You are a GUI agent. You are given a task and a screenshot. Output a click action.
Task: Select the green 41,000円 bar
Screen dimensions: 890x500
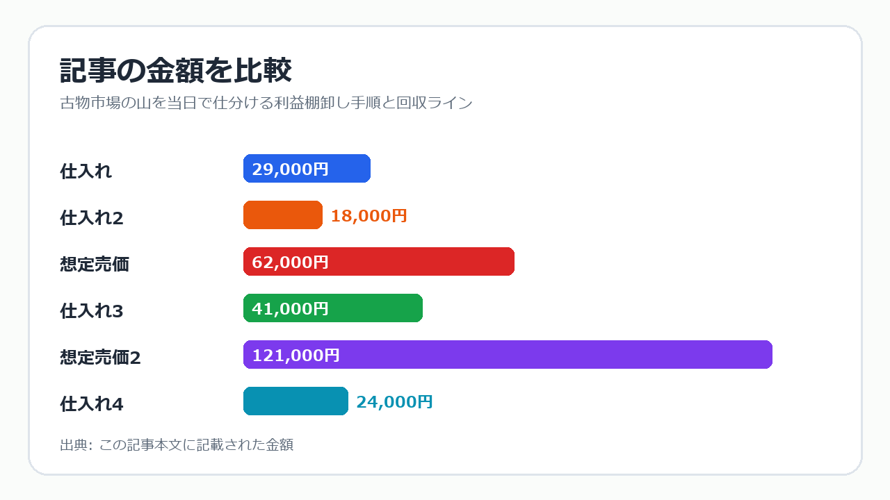coord(333,308)
